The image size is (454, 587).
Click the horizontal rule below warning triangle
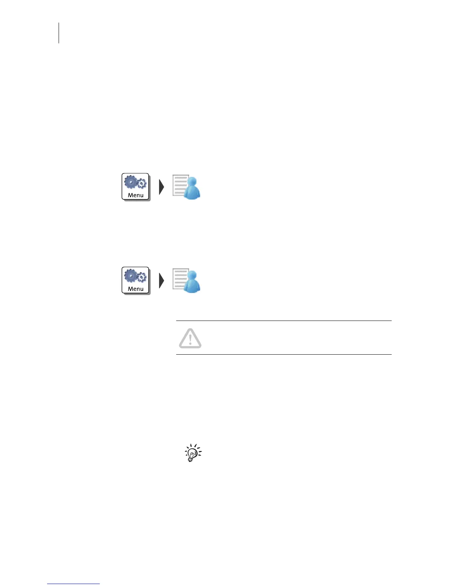click(284, 355)
